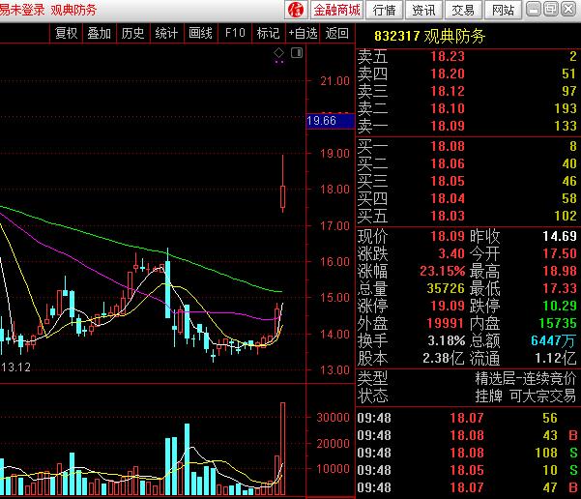Click the 19.66 price axis label

coord(321,121)
